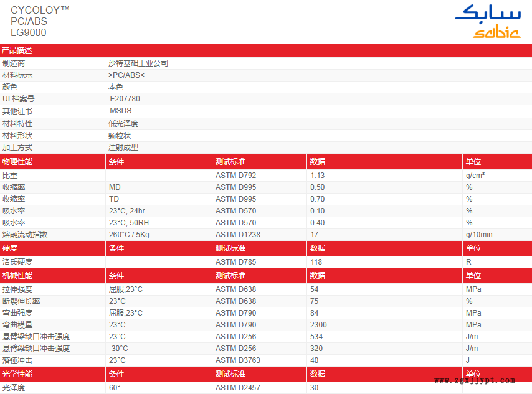Click Rockwell hardness value 118
This screenshot has height=394, width=532.
point(316,262)
